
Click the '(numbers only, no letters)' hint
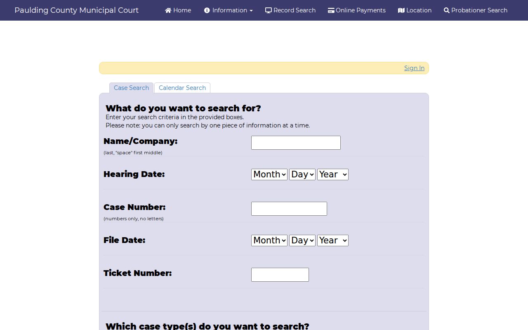[x=134, y=219]
